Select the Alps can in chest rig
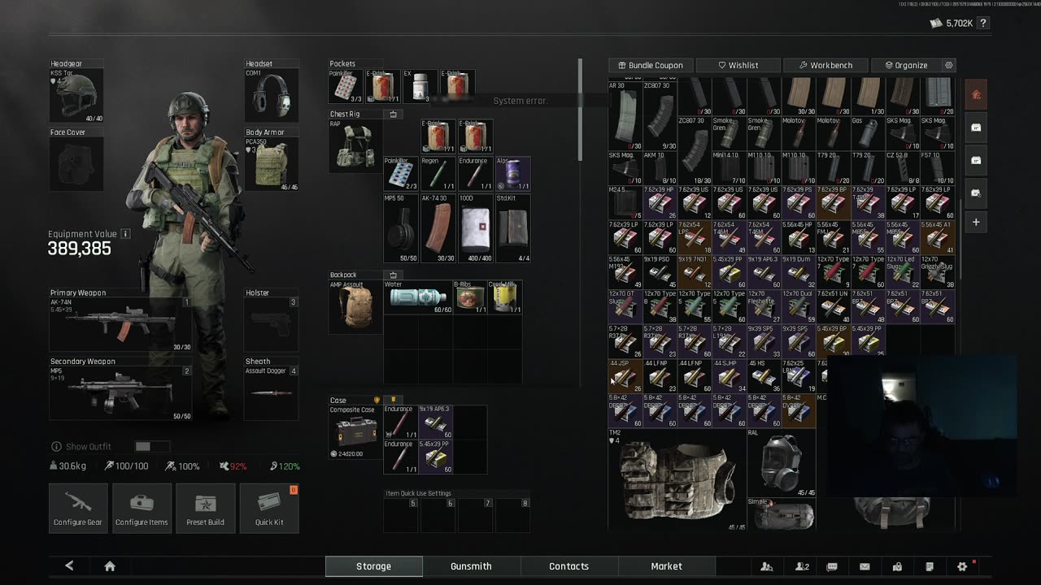The image size is (1041, 585). (512, 174)
